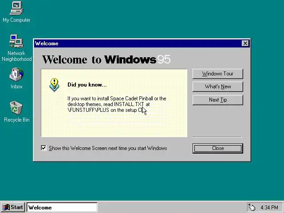The height and width of the screenshot is (213, 284).
Task: Open the Start menu
Action: [x=13, y=207]
